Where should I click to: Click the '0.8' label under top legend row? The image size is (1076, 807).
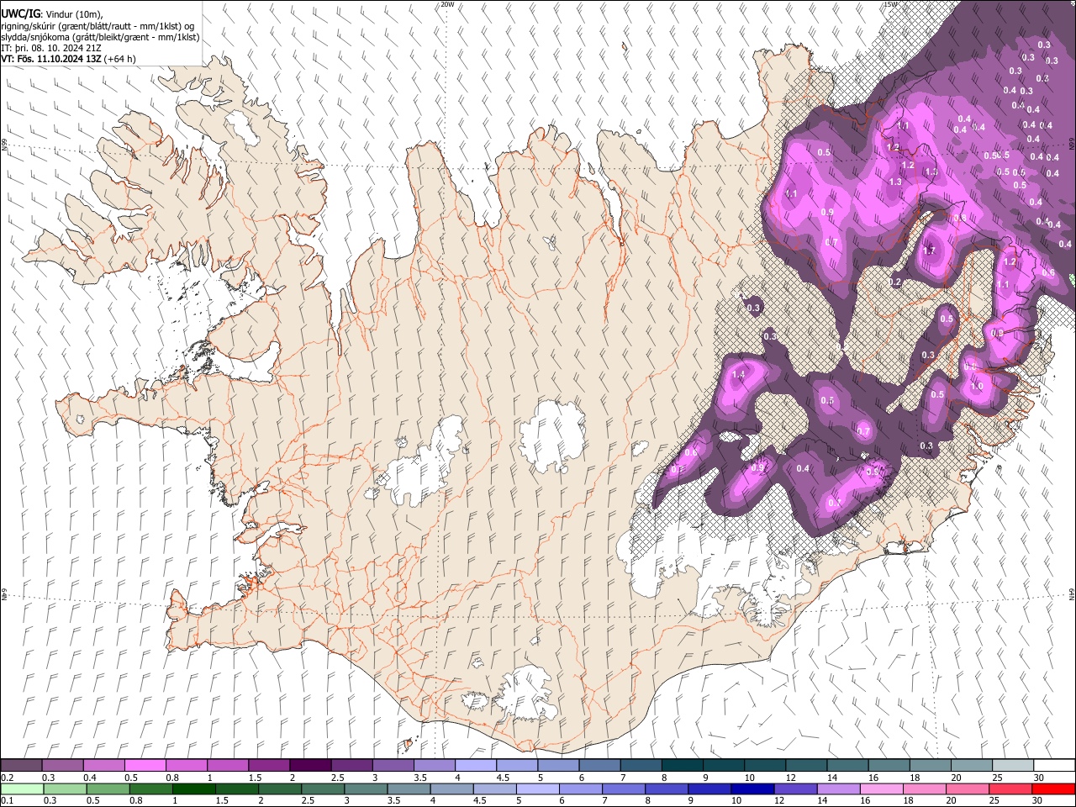click(x=172, y=778)
